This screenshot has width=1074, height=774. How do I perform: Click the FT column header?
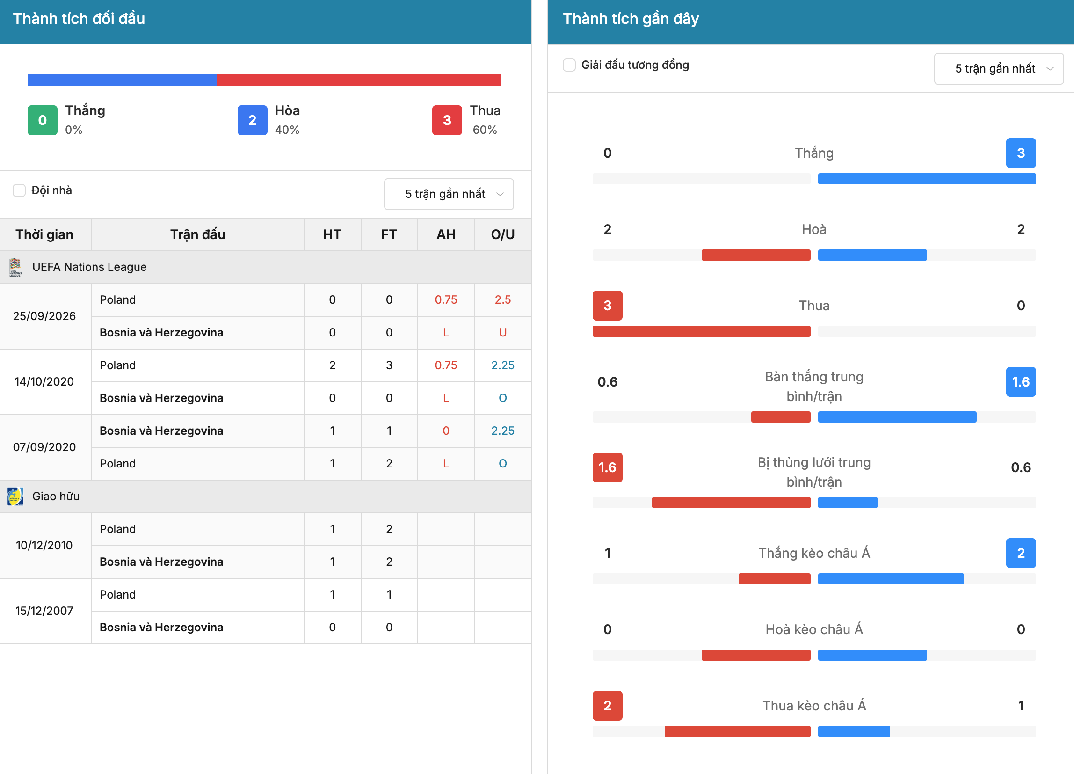coord(389,234)
